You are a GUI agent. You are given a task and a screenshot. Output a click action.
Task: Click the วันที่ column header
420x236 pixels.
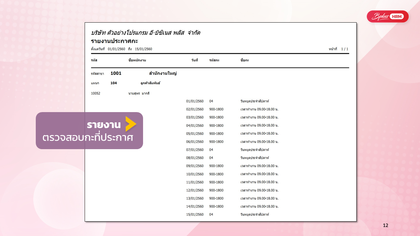tap(195, 60)
